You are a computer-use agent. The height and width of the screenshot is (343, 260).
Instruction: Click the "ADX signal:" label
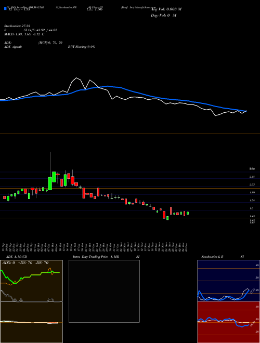pos(12,47)
